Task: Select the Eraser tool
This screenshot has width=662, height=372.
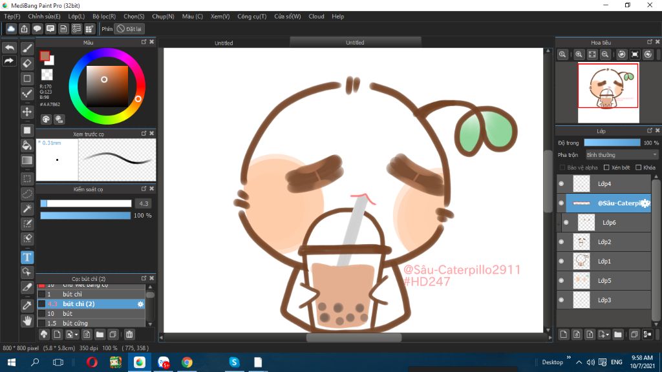Action: [x=27, y=63]
